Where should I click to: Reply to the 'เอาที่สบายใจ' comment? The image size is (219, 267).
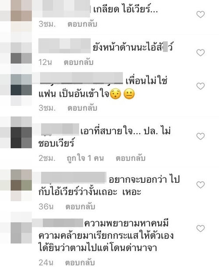(x=131, y=158)
